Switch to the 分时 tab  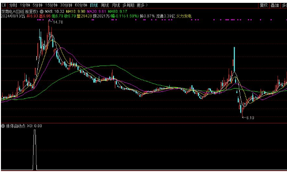(13, 5)
